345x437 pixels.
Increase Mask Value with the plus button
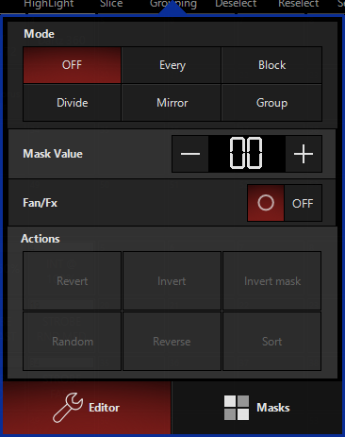[304, 154]
